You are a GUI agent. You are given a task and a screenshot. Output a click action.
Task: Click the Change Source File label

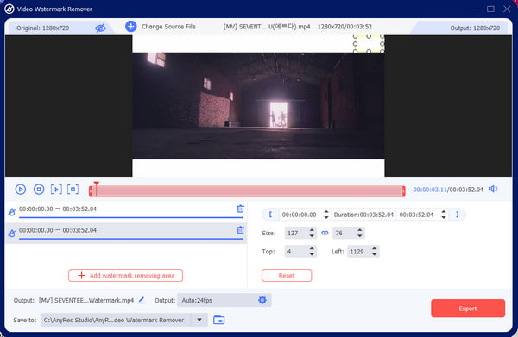click(168, 27)
